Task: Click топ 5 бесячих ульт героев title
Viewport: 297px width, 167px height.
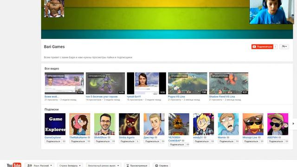Action: click(x=102, y=96)
